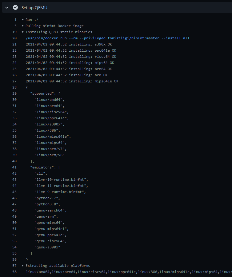This screenshot has height=277, width=232.
Task: Collapse "Installing QEMU static binaries" step
Action: pos(22,32)
